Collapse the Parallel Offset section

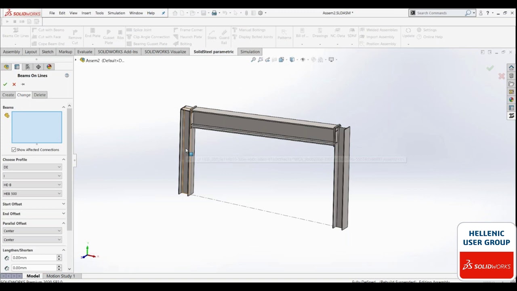(63, 223)
